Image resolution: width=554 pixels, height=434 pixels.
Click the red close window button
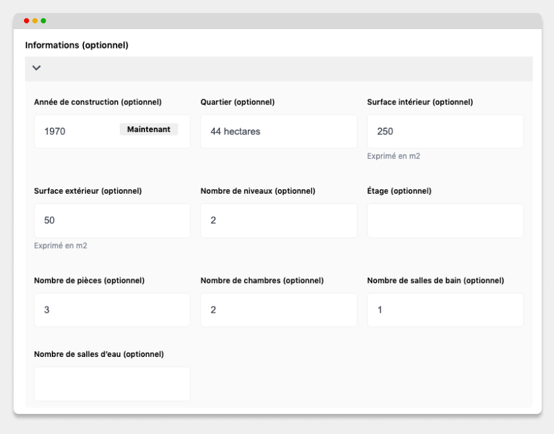pos(27,21)
